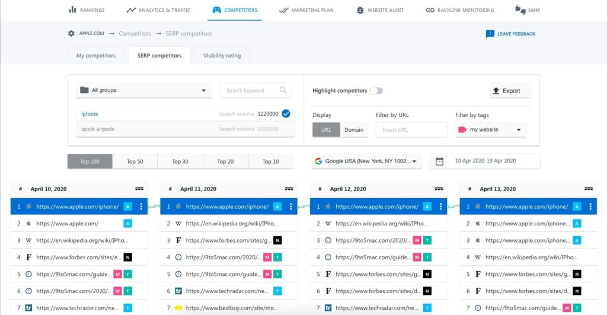Click the APPLE.COM project gear icon
Screen dimensions: 607x315
[71, 33]
